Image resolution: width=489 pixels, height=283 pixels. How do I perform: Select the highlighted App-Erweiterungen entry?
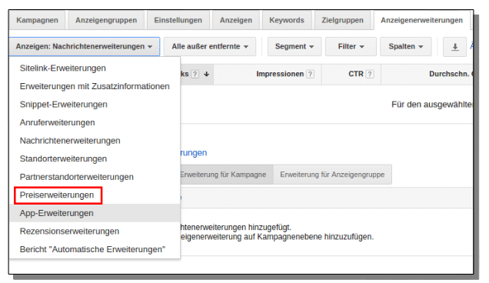click(x=95, y=213)
